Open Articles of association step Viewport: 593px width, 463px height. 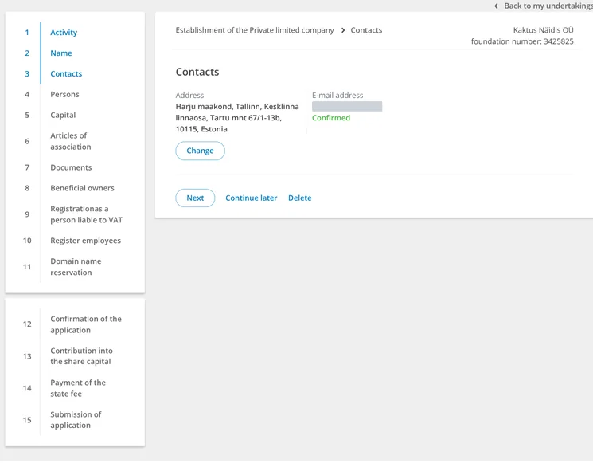coord(70,141)
